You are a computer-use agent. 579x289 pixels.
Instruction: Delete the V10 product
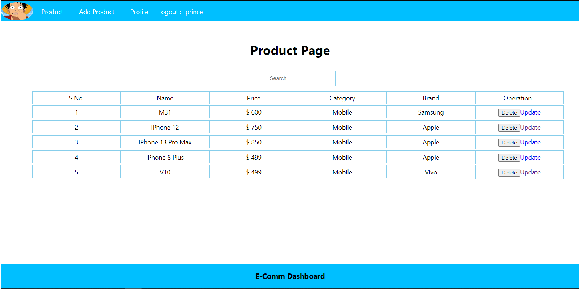click(509, 173)
